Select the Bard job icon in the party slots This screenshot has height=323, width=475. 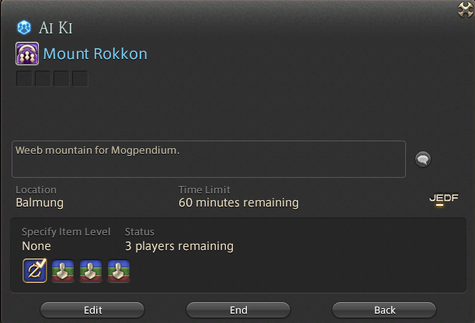click(x=35, y=270)
